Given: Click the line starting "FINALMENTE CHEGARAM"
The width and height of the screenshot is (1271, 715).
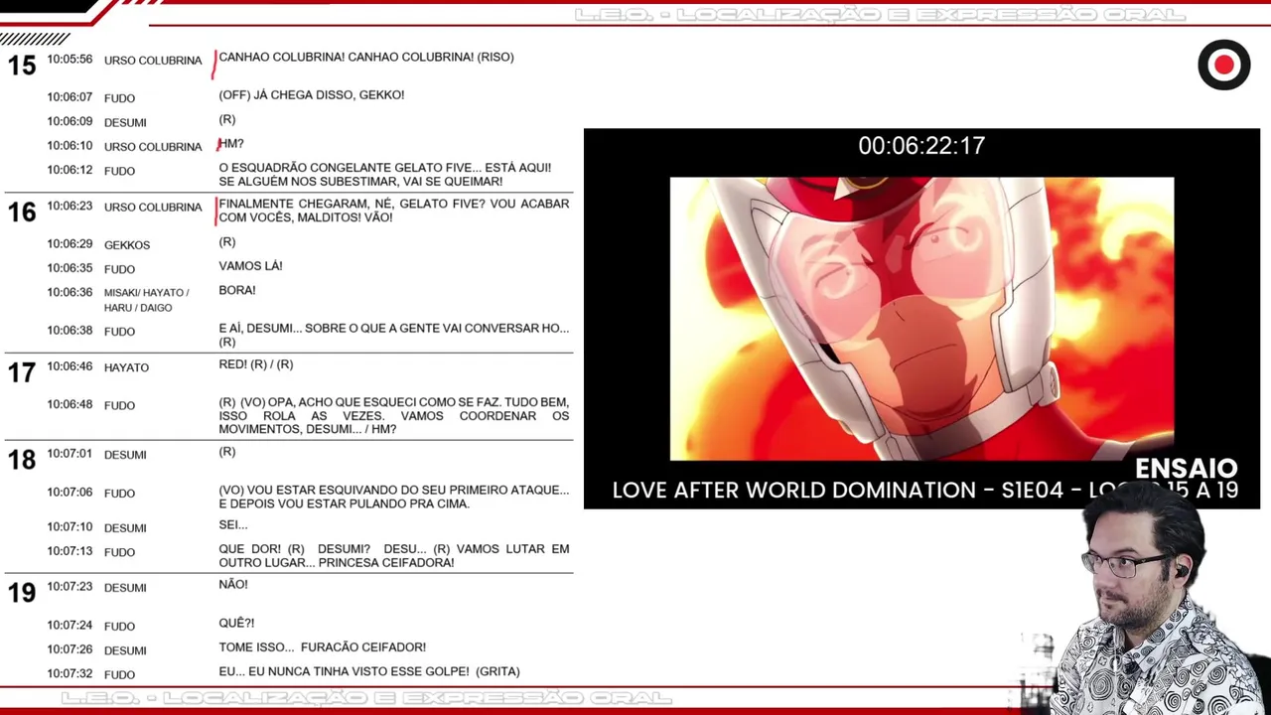Looking at the screenshot, I should coord(394,211).
